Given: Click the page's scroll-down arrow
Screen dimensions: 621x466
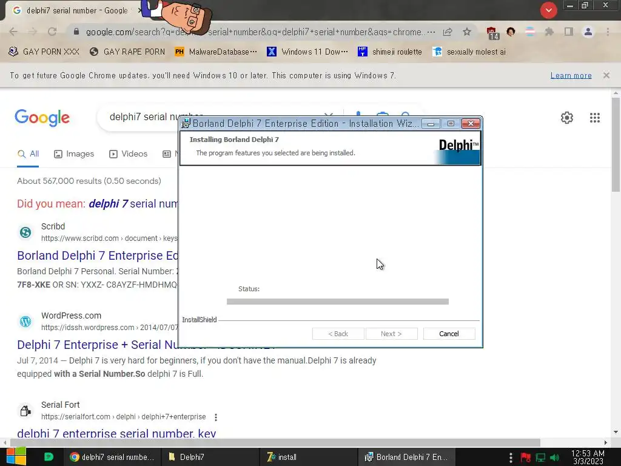Looking at the screenshot, I should click(615, 432).
